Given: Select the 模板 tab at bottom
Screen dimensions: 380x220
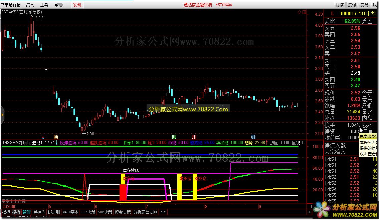Looking at the screenshot, I should coord(16,212).
